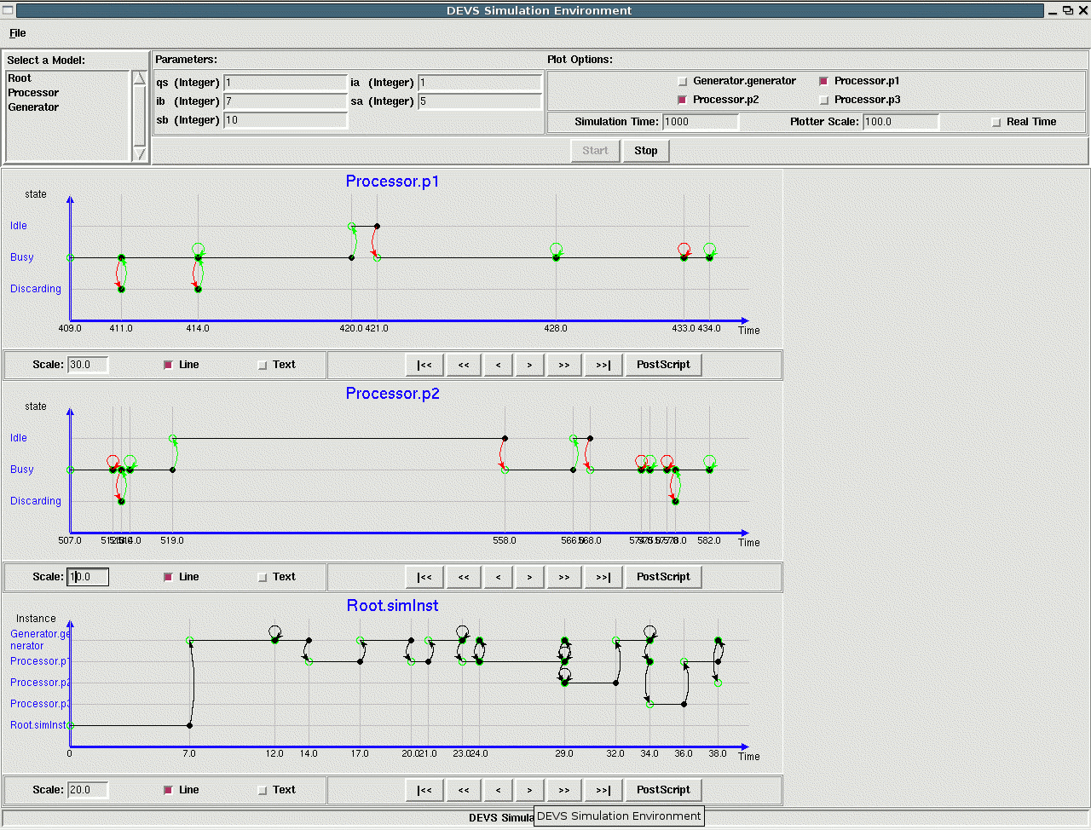Click the 558.0 time tick in Processor.p2
This screenshot has width=1091, height=830.
coord(505,540)
